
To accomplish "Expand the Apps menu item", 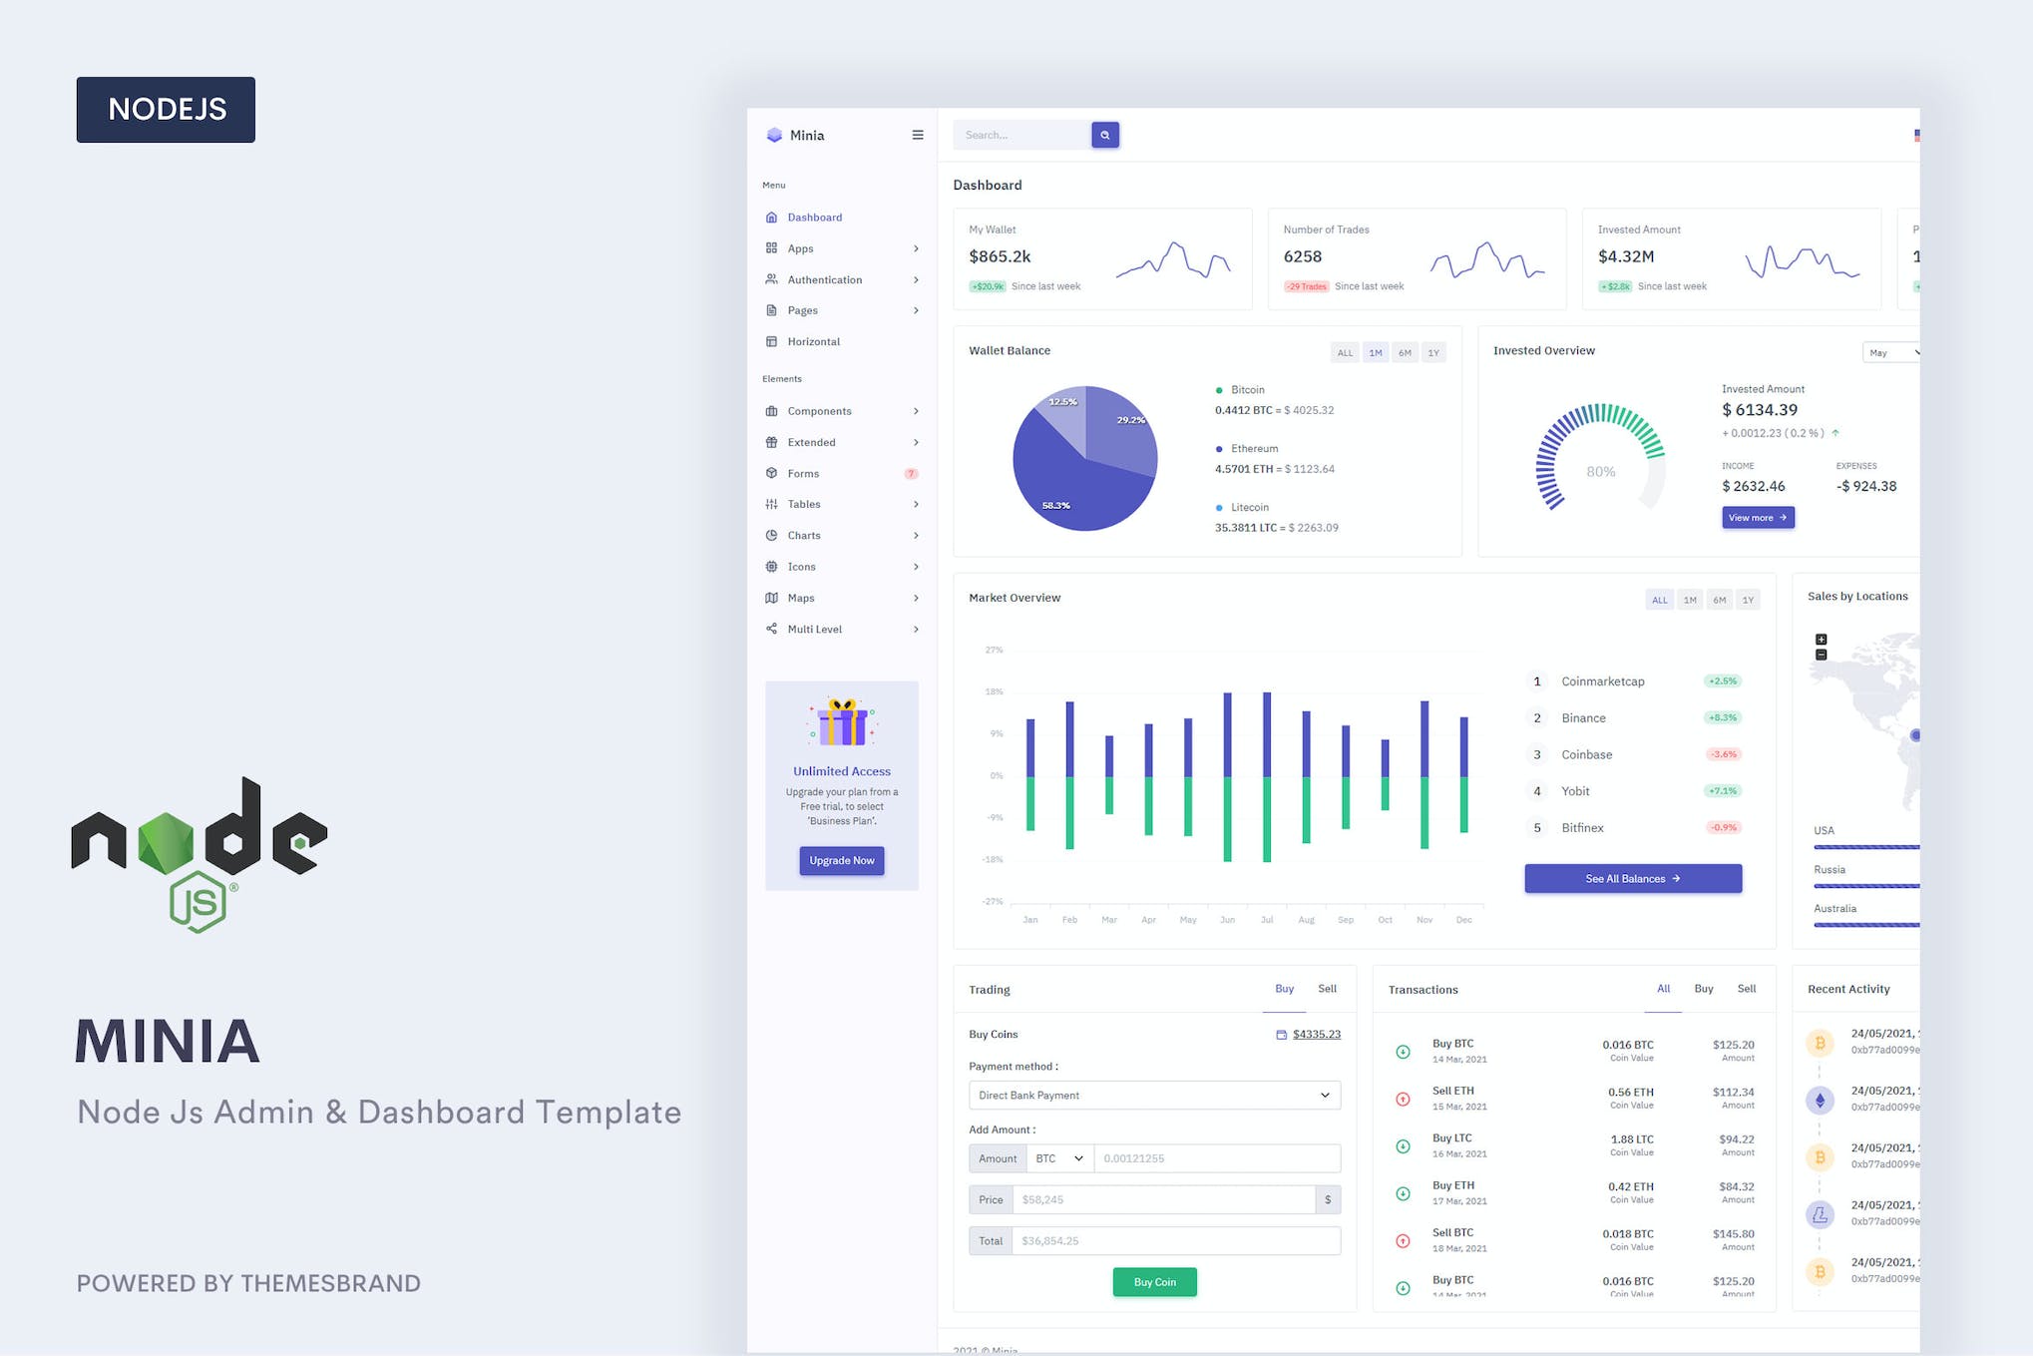I will pos(840,248).
